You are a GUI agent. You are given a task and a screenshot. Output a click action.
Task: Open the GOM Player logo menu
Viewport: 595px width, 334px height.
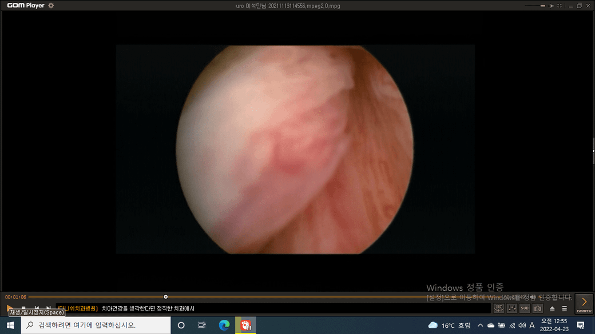[x=26, y=6]
